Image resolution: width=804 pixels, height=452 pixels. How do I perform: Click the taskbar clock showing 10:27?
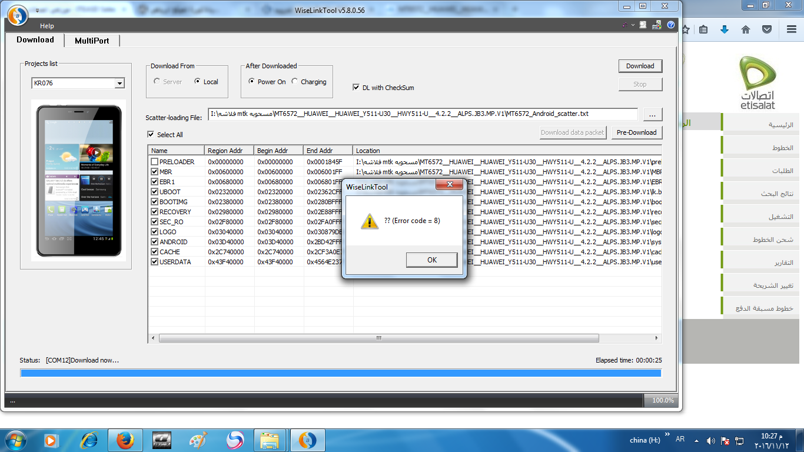pos(772,440)
